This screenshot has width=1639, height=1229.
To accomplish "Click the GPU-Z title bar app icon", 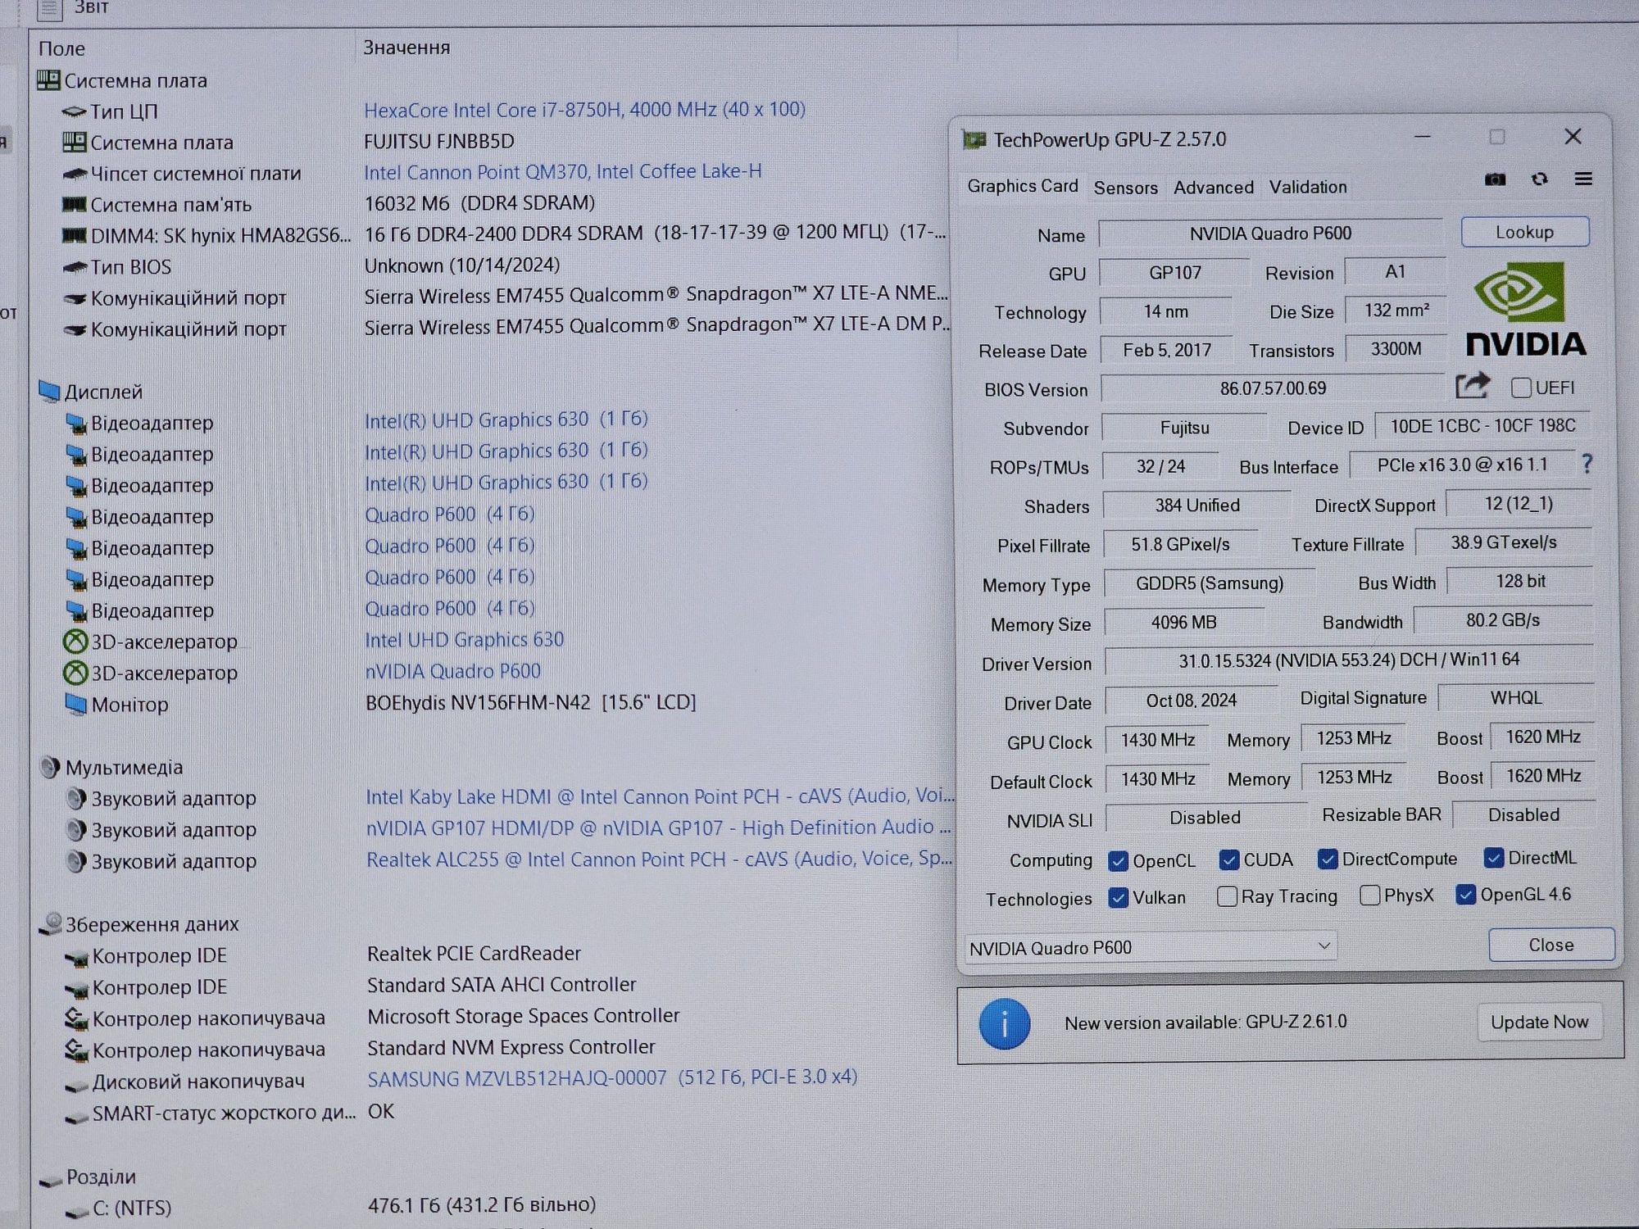I will pos(974,140).
